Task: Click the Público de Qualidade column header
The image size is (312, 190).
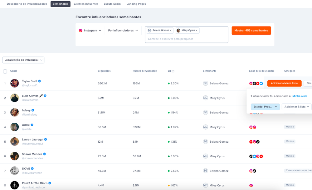Action: [145, 71]
